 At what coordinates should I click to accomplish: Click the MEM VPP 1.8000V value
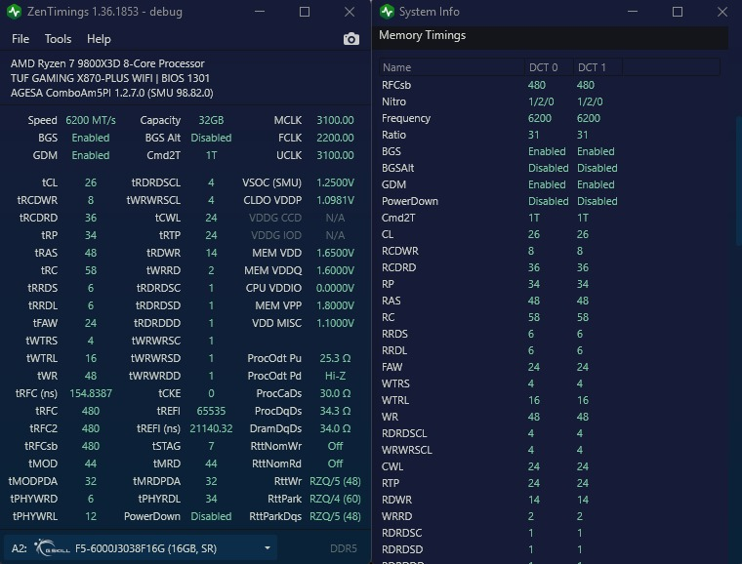pos(335,305)
